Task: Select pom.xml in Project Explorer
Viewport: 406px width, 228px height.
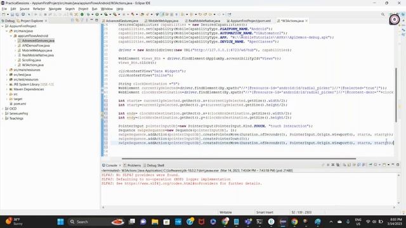Action: [20, 104]
